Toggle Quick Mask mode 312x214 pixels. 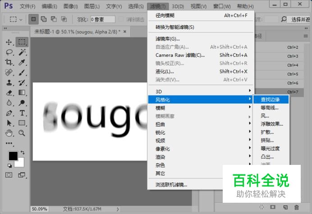pyautogui.click(x=9, y=175)
